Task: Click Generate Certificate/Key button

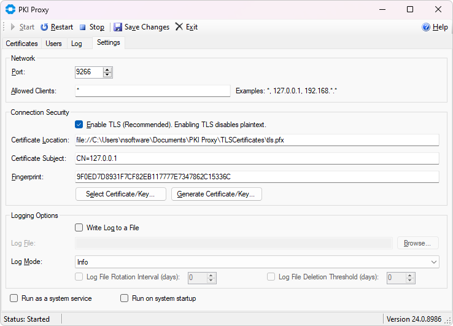Action: pos(217,194)
